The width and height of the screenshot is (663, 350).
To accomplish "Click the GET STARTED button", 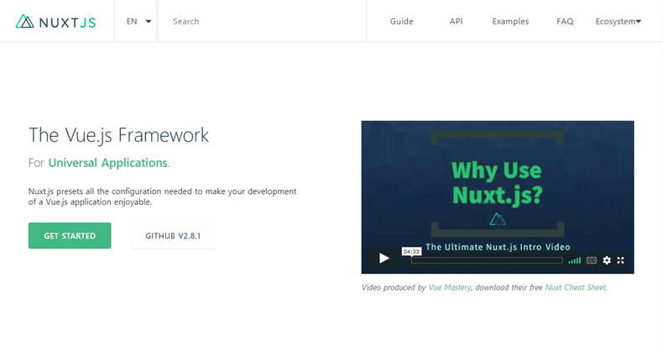I will 70,236.
